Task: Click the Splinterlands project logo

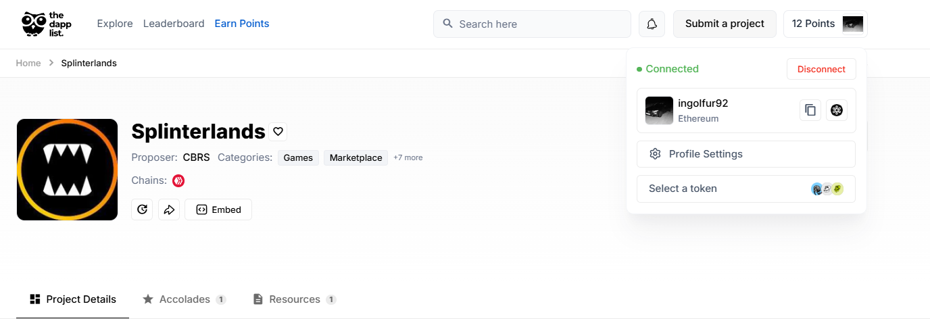Action: tap(67, 170)
